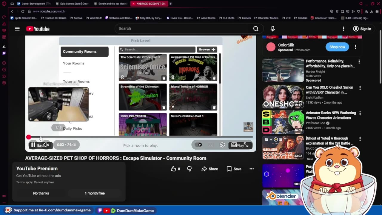Open ColorSilk ad options menu
The width and height of the screenshot is (382, 215).
355,47
